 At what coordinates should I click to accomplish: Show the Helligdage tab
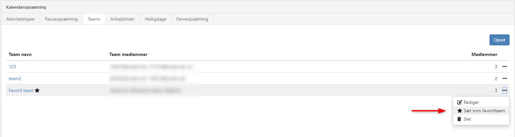pos(155,19)
